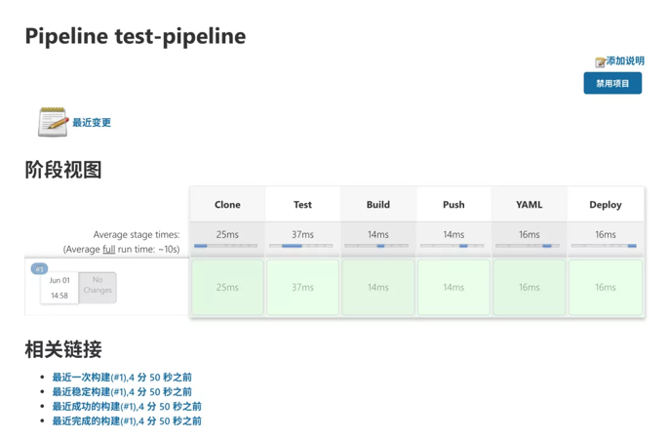Image resolution: width=668 pixels, height=439 pixels.
Task: Click the Clone average time progress bar
Action: (226, 246)
